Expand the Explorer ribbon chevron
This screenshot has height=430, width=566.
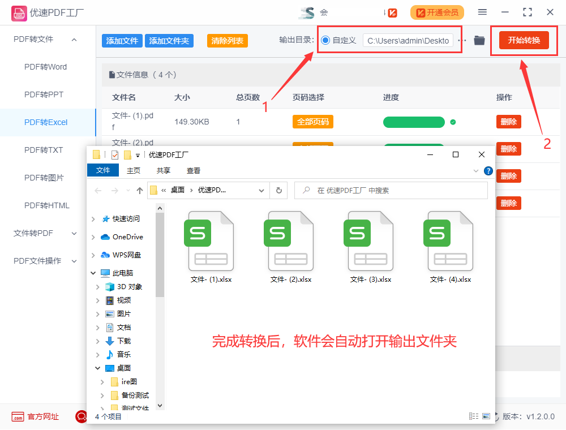(x=476, y=171)
